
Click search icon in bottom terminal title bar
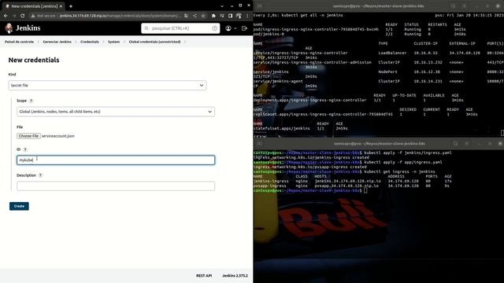tap(455, 143)
